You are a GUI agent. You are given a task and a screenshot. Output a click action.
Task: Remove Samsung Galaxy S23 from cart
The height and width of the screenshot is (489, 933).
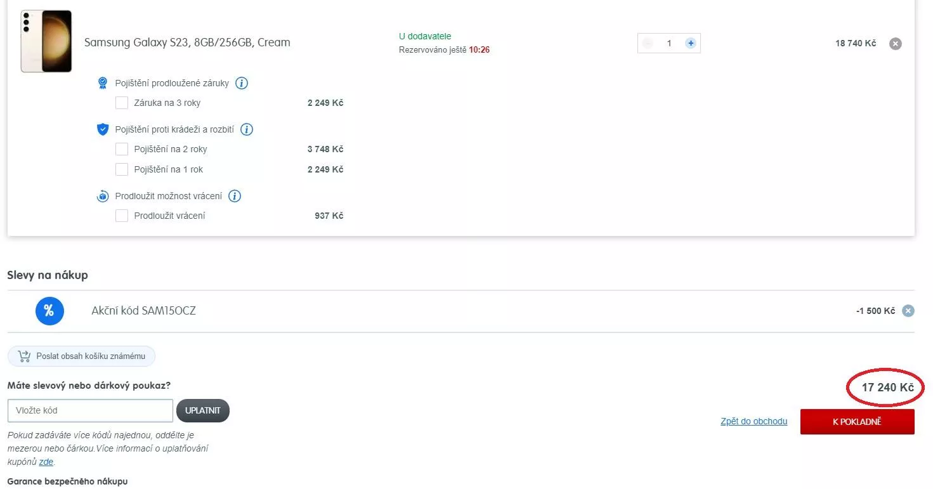[x=895, y=44]
